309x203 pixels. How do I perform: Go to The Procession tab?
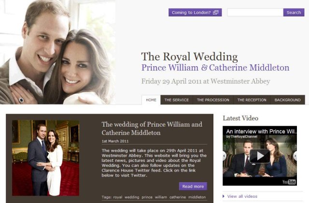[213, 100]
